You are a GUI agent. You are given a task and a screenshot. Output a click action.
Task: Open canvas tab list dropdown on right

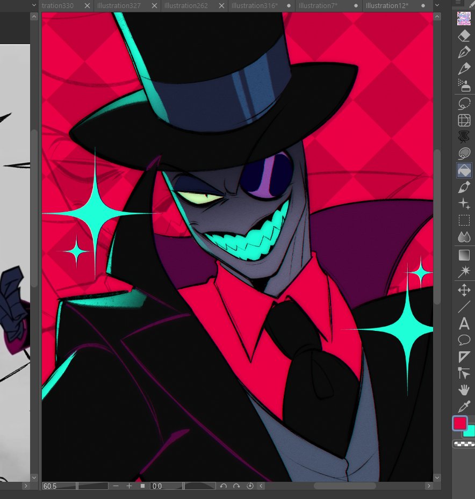point(437,5)
